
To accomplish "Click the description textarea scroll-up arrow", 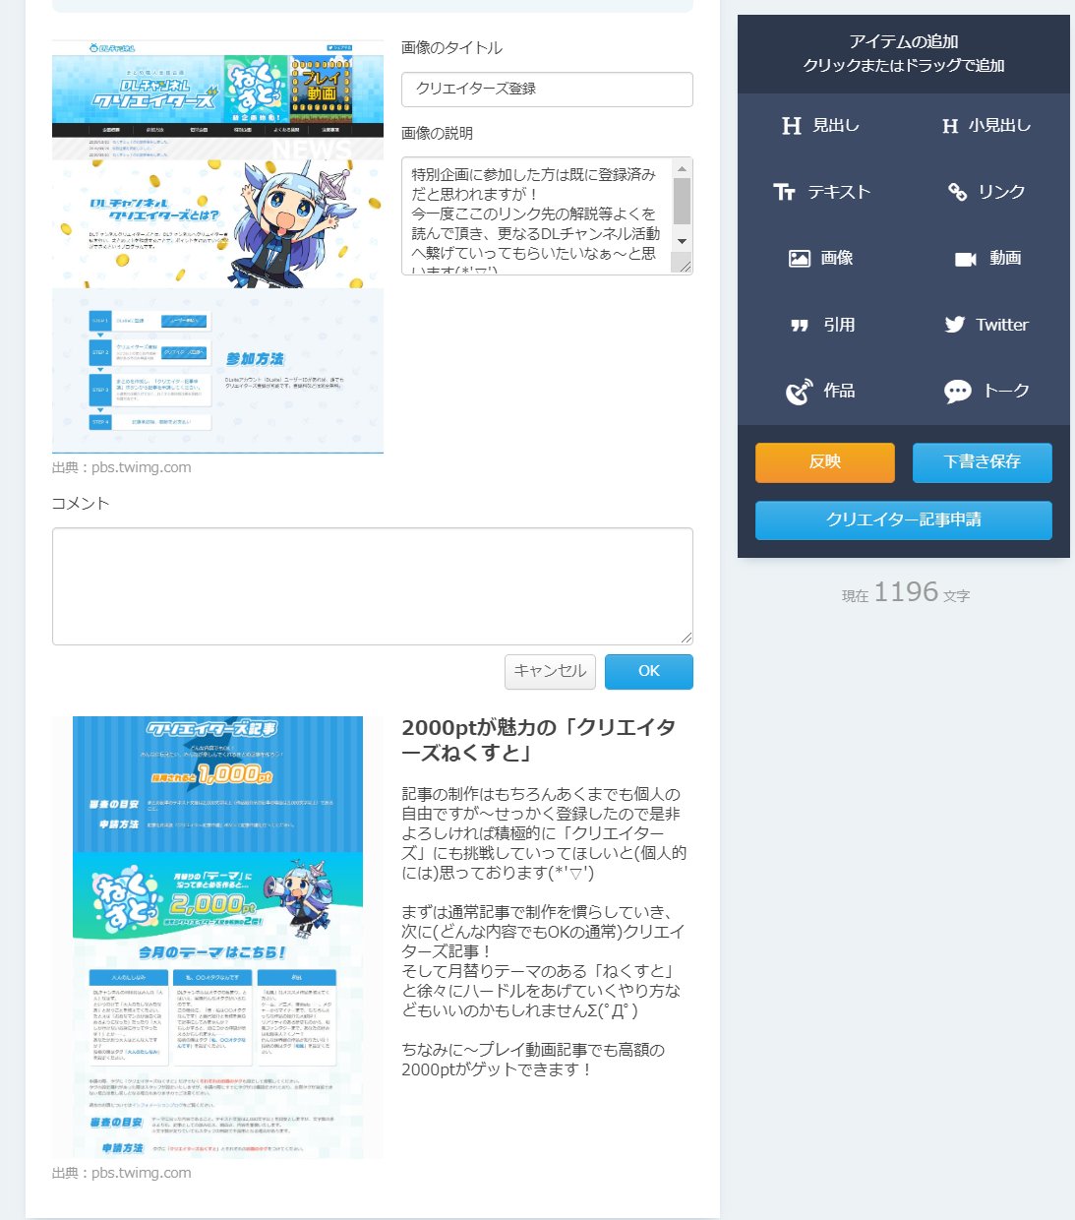I will click(x=682, y=168).
